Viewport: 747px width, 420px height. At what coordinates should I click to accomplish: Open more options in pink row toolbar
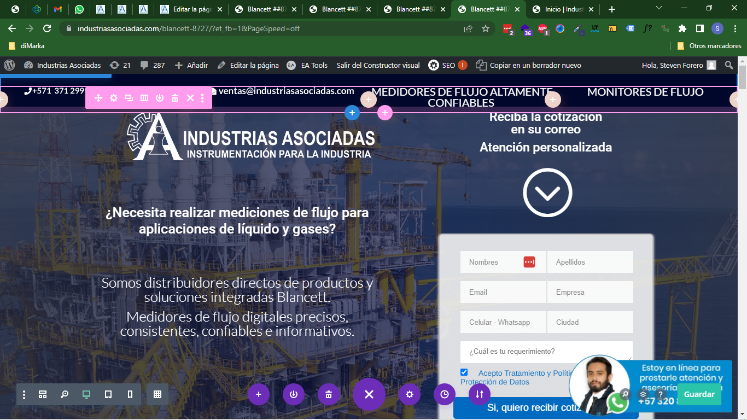coord(202,98)
